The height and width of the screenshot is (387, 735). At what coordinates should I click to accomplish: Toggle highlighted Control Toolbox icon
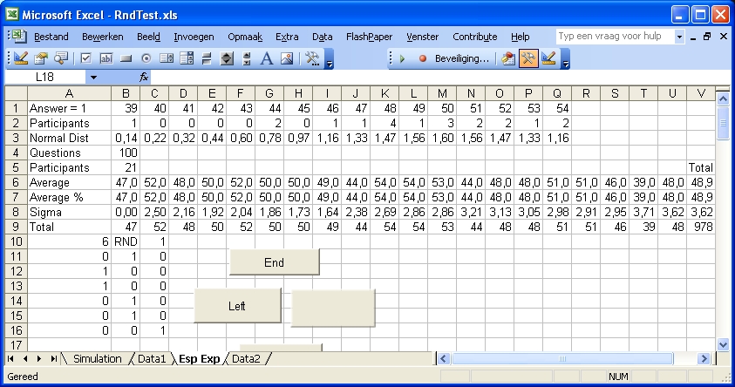coord(528,58)
